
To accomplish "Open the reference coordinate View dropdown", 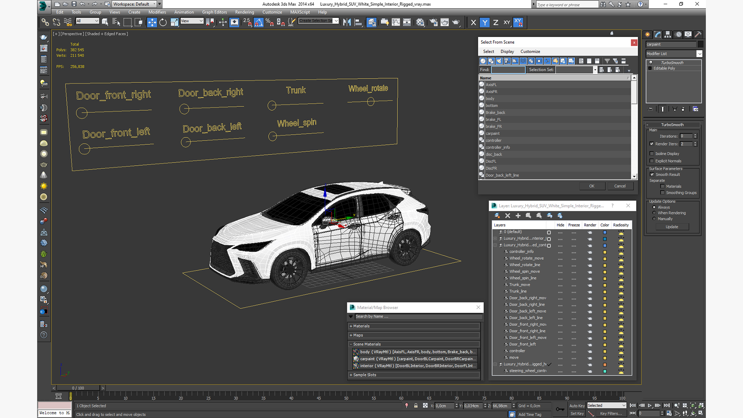I will (x=192, y=21).
